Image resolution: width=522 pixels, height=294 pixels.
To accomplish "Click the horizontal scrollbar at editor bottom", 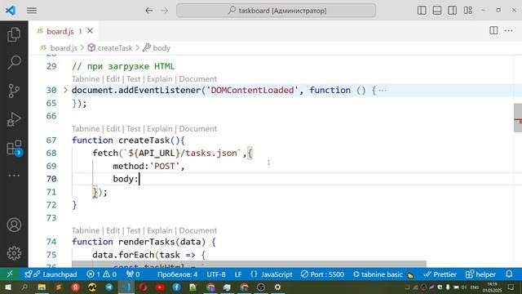I will [x=249, y=264].
